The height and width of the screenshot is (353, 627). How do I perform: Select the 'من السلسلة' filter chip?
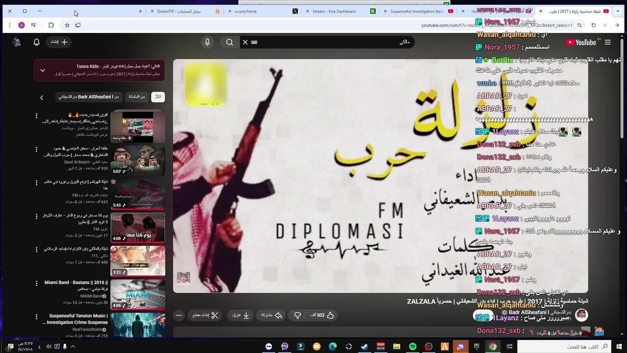tap(137, 97)
